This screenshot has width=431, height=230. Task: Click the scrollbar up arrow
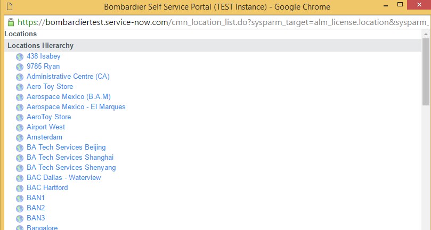pyautogui.click(x=426, y=34)
